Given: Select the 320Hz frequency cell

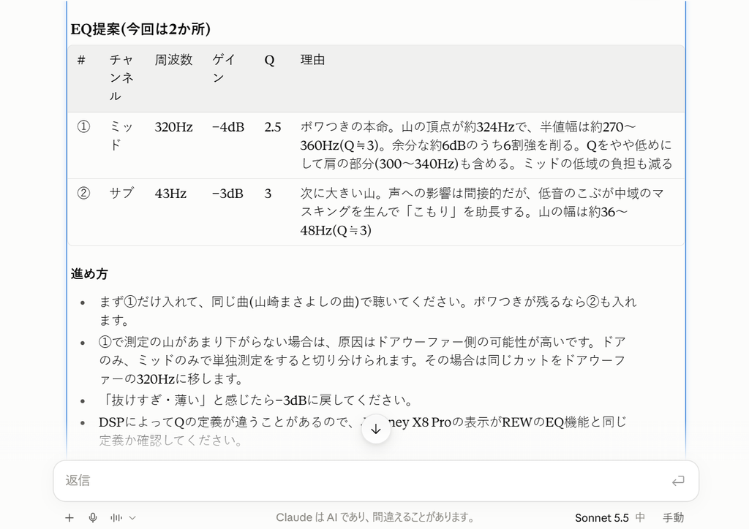Looking at the screenshot, I should (x=173, y=127).
